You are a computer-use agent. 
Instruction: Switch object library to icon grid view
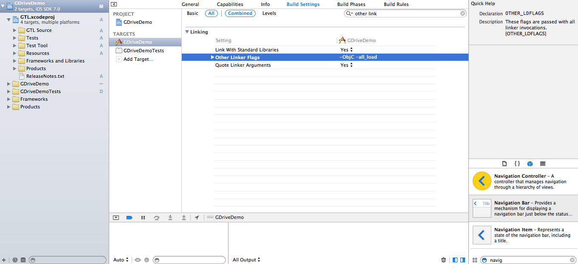475,260
